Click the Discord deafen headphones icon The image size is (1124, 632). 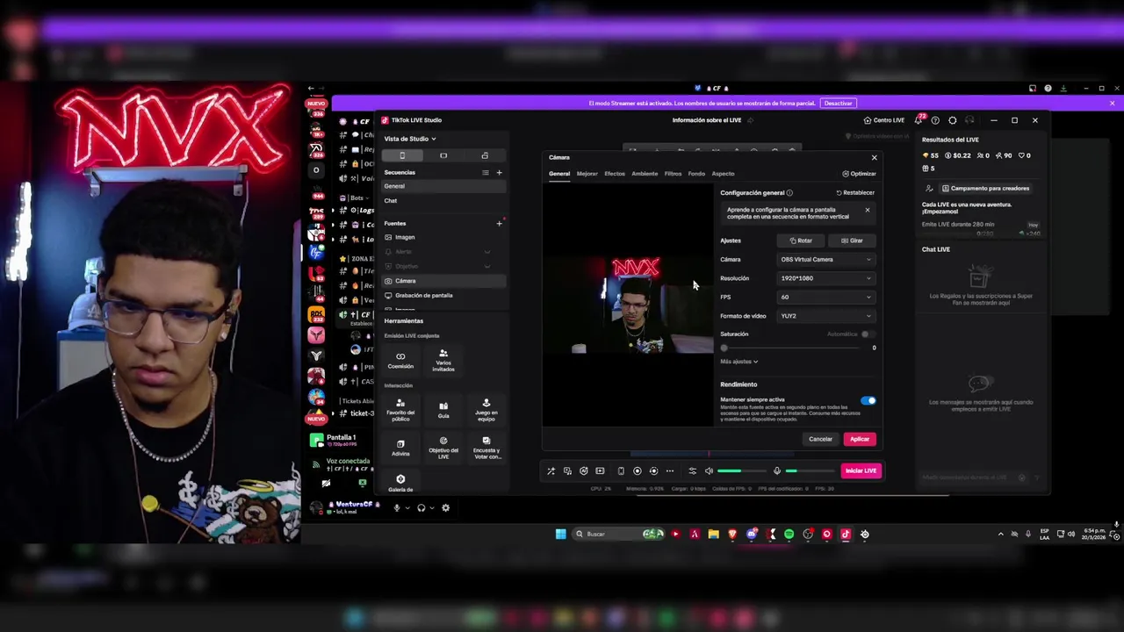pyautogui.click(x=421, y=507)
